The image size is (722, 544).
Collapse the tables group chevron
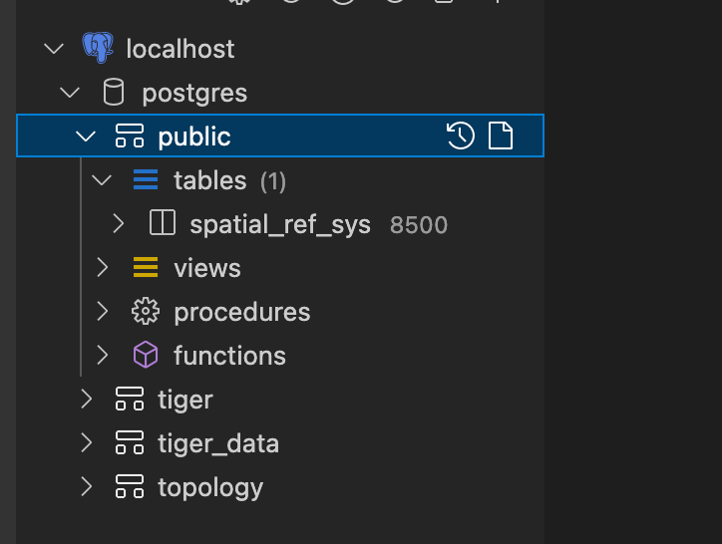tap(102, 180)
